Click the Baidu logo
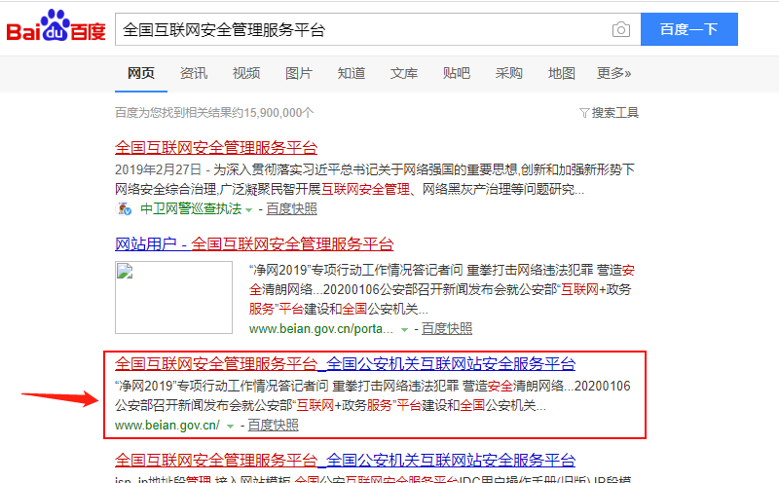Screen dimensions: 779x483 (56, 26)
